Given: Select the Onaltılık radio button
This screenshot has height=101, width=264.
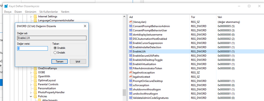Looking at the screenshot, I should pyautogui.click(x=55, y=48).
